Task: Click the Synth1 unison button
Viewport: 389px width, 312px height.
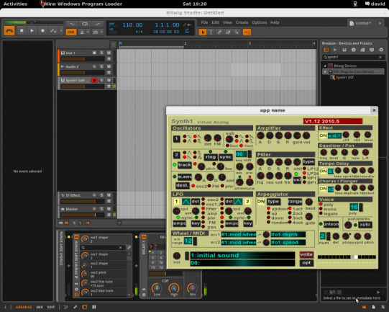Action: (331, 224)
